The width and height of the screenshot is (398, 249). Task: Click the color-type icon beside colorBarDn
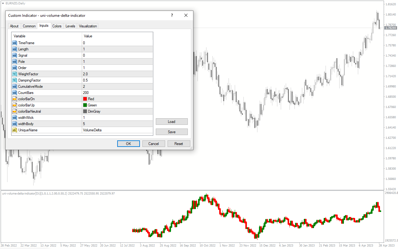(15, 99)
